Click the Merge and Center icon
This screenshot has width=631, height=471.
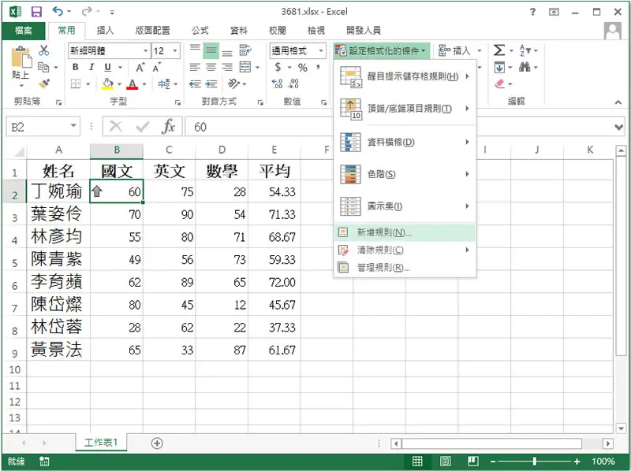245,67
